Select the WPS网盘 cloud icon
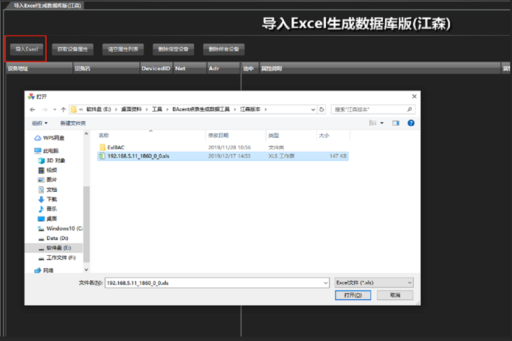 [38, 138]
